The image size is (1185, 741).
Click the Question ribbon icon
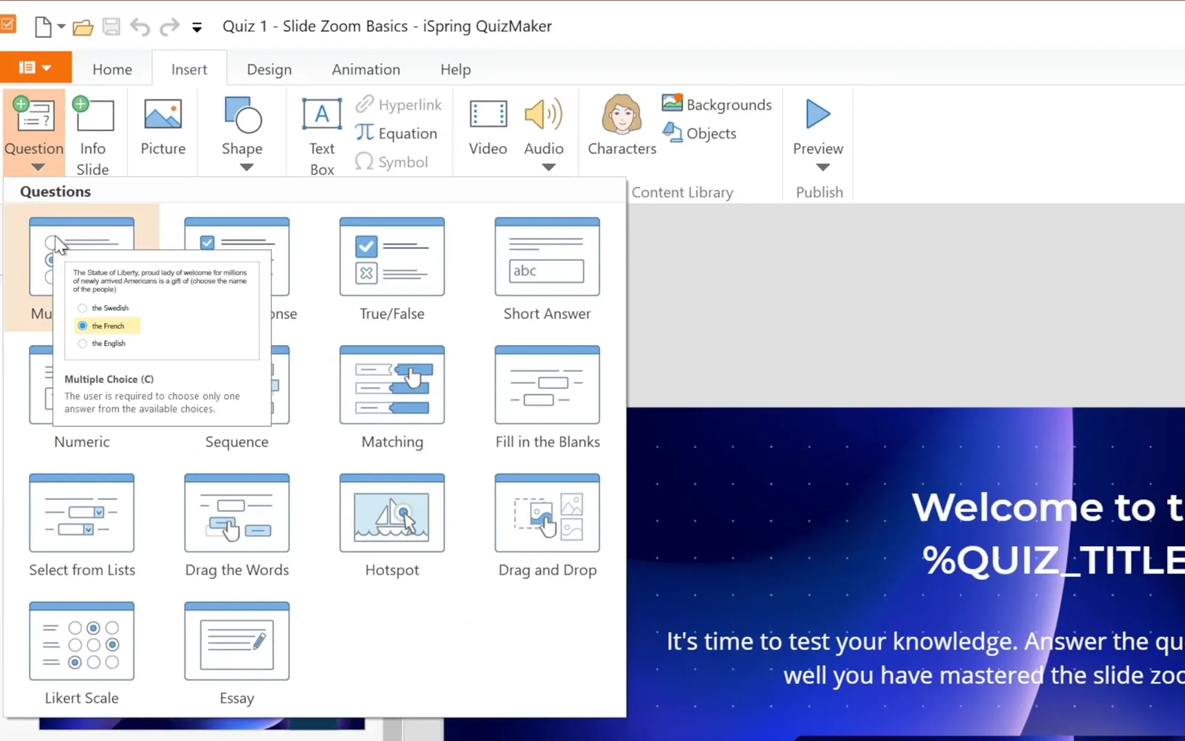(x=34, y=115)
